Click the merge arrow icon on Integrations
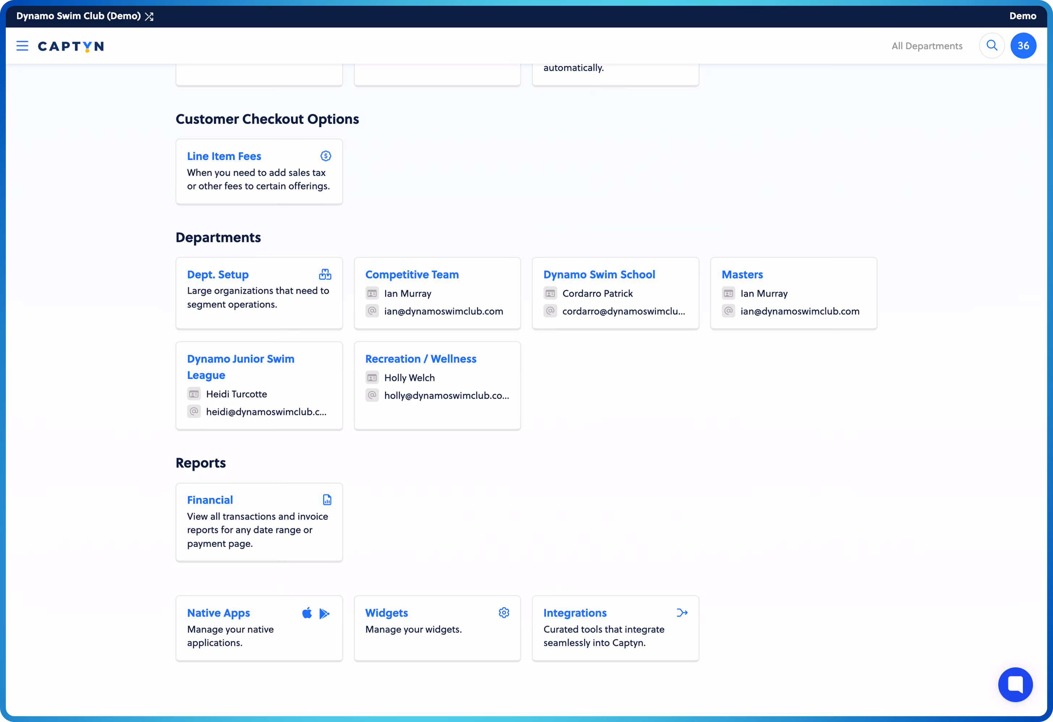The height and width of the screenshot is (722, 1053). (682, 613)
